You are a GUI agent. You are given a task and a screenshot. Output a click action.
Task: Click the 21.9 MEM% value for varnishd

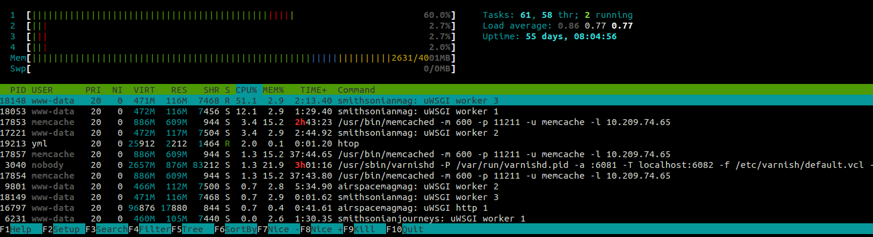273,165
